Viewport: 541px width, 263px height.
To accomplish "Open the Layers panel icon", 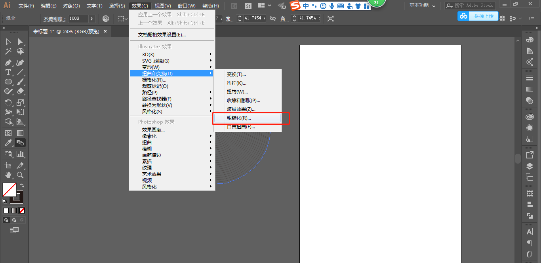I will (x=530, y=166).
